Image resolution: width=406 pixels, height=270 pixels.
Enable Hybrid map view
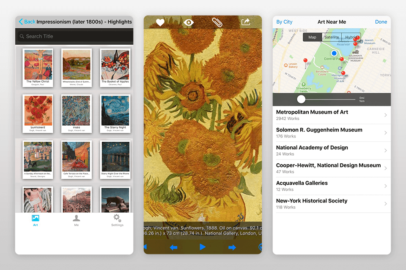[351, 37]
